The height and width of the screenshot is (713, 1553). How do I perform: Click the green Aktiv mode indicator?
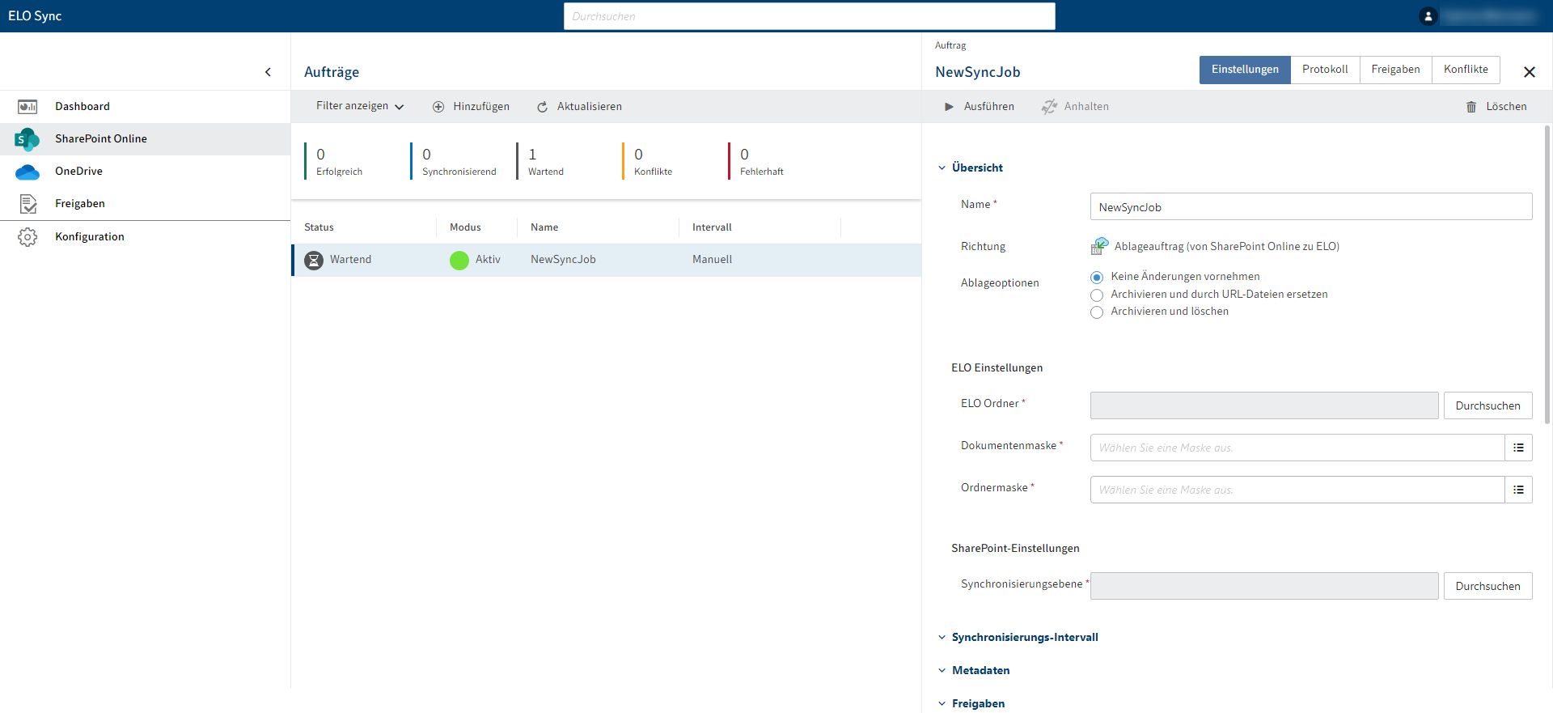pyautogui.click(x=459, y=261)
